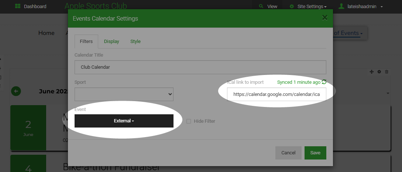Delete widget using the trash icon
Viewport: 402px width, 172px height.
coord(386,72)
